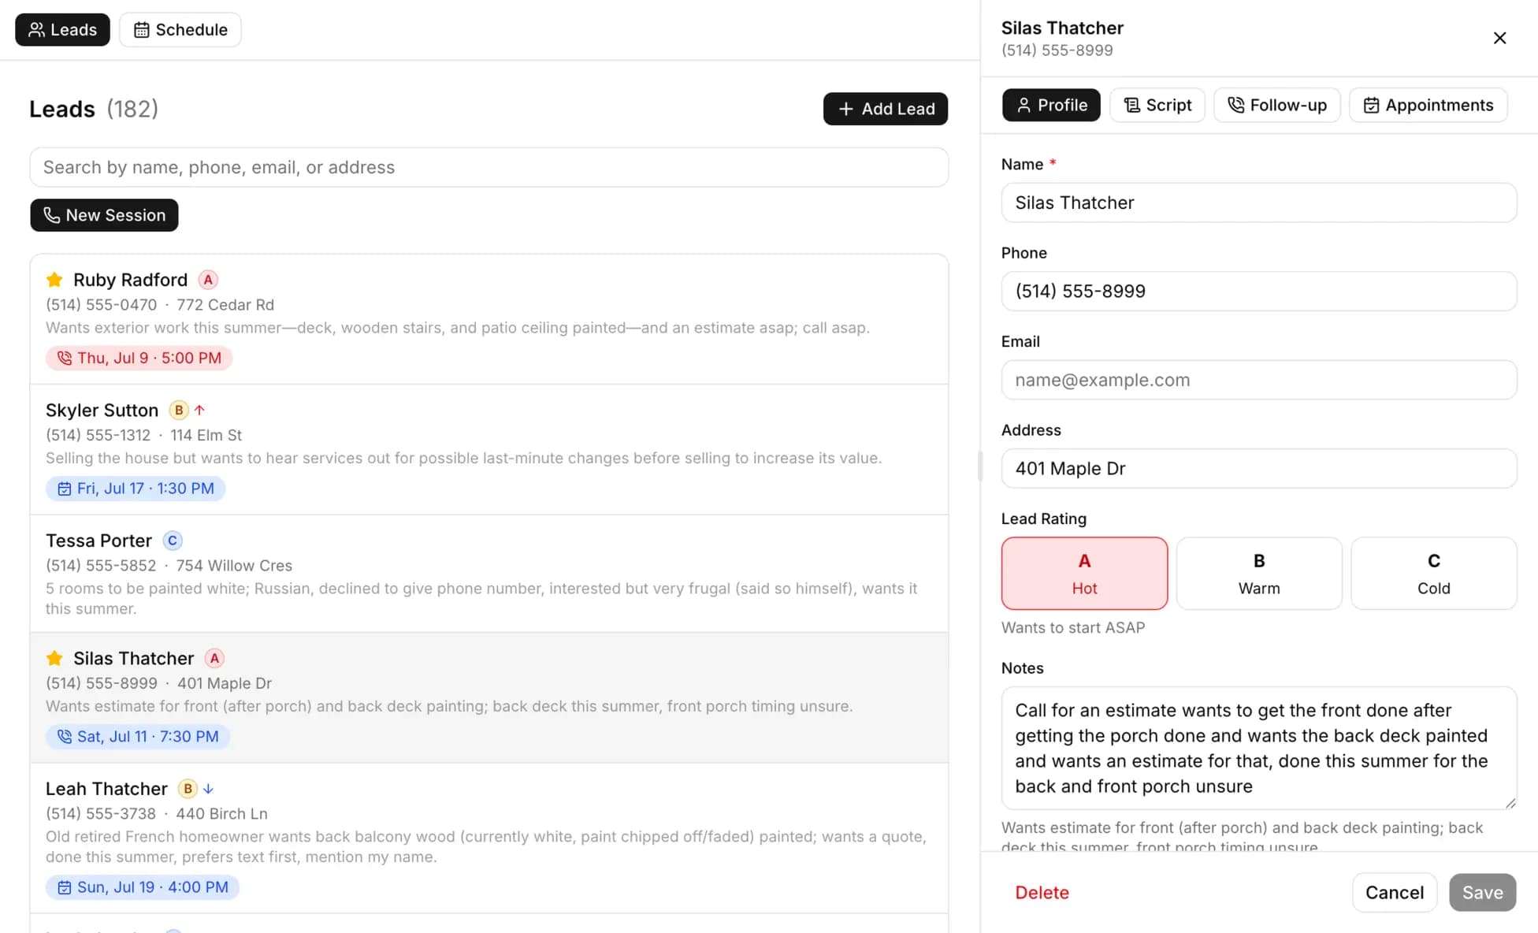This screenshot has height=933, width=1538.
Task: Click the blue down arrow beside Leah Thatcher
Action: [208, 788]
